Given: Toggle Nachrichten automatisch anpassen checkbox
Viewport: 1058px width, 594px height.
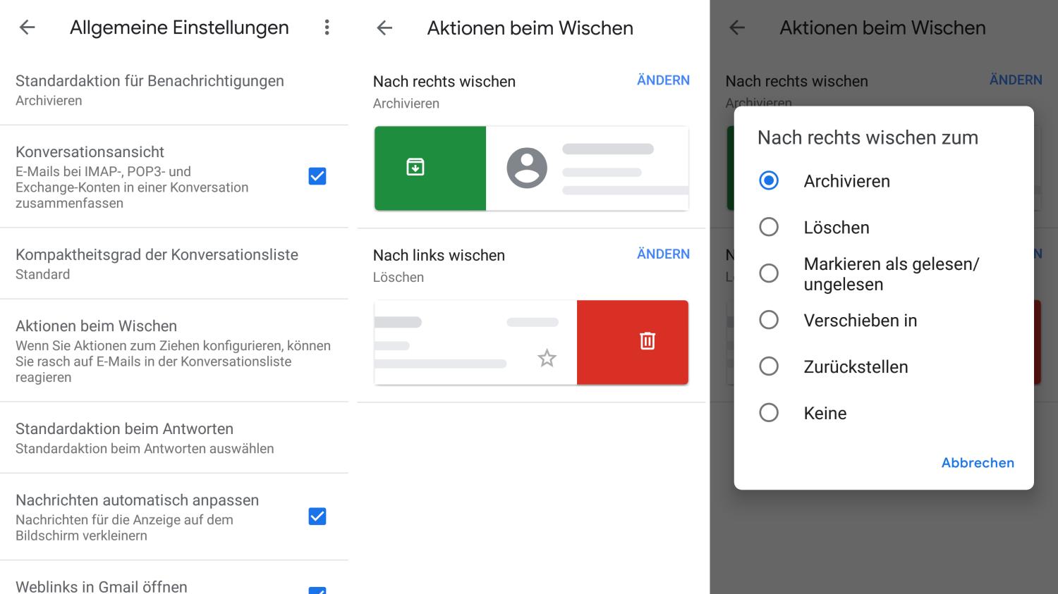Looking at the screenshot, I should click(x=317, y=516).
